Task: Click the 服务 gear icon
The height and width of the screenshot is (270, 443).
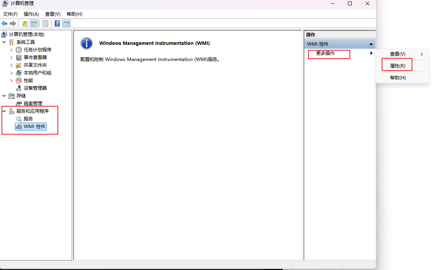Action: (19, 119)
